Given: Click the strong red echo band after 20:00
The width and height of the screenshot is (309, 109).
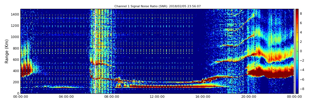Looking at the screenshot, I should click(x=270, y=73).
